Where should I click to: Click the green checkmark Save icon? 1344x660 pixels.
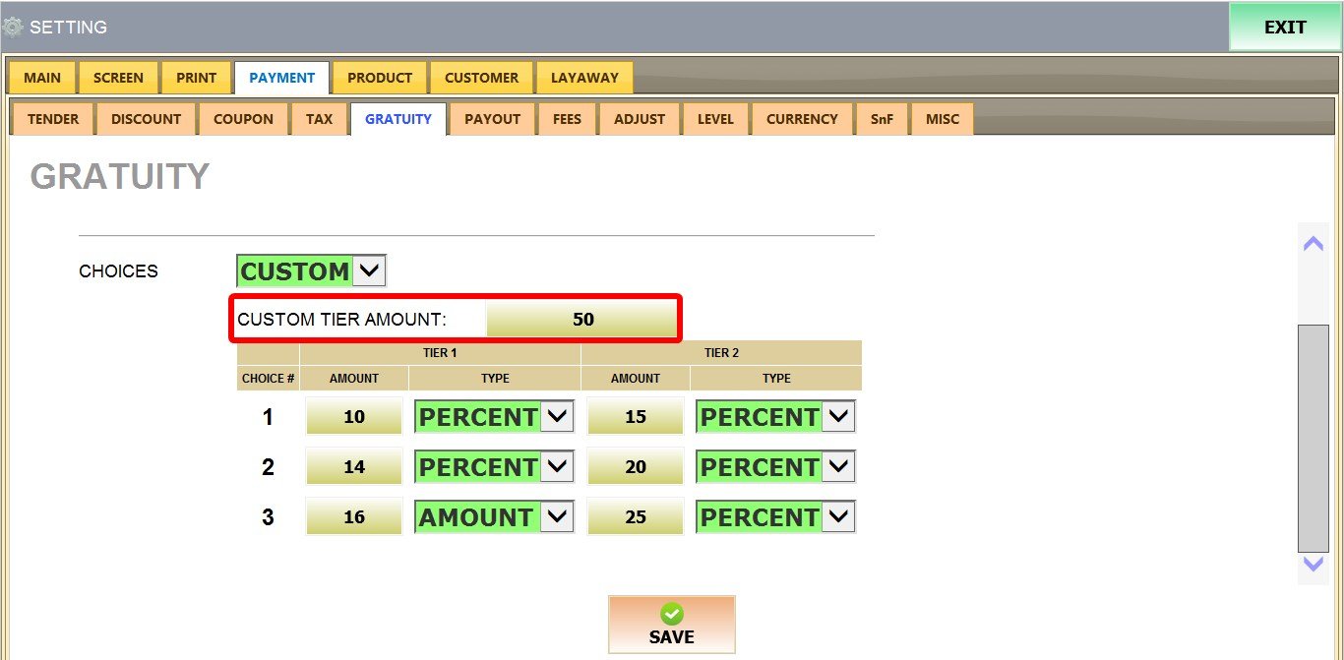(x=671, y=615)
